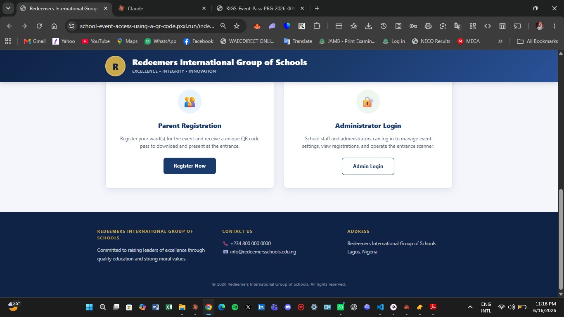564x317 pixels.
Task: Reload the current page
Action: 39,26
